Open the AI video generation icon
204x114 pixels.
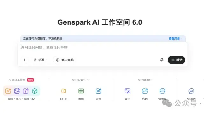[x=8, y=91]
